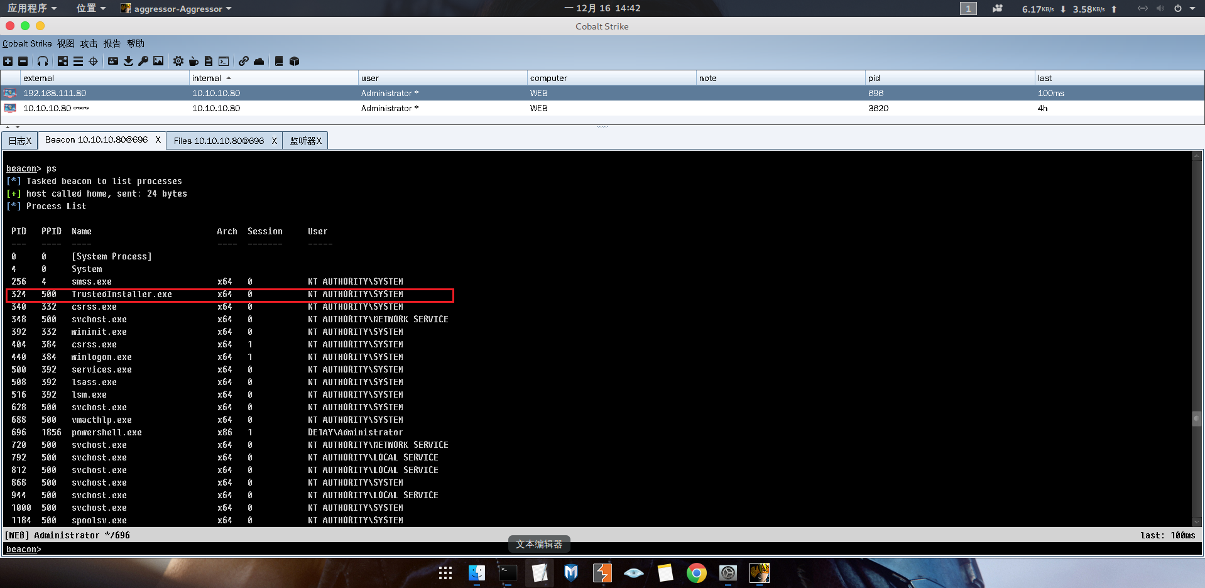The image size is (1205, 588).
Task: Sort sessions by internal column header
Action: pos(274,78)
